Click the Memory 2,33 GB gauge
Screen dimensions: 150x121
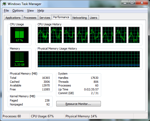pyautogui.click(x=20, y=59)
